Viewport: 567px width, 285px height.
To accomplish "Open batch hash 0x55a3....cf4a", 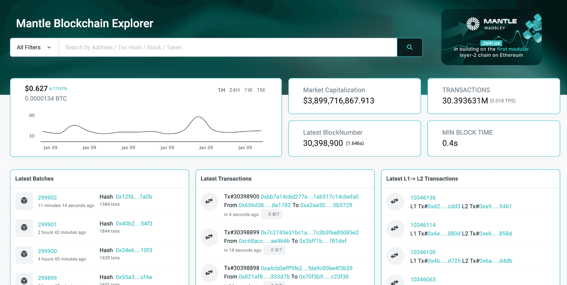I will [134, 277].
